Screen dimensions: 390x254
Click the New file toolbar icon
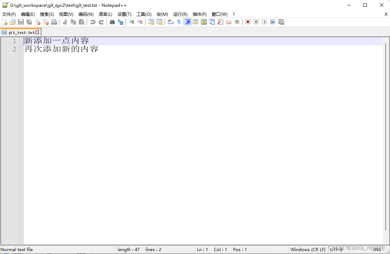[4, 22]
